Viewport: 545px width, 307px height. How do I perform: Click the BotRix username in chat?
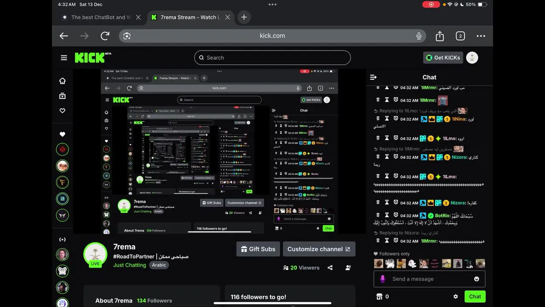tap(443, 216)
